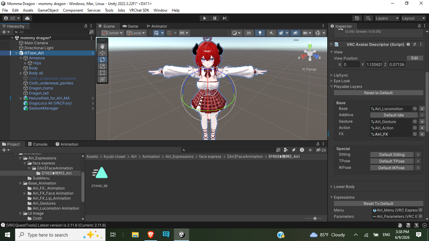Open the Layers dropdown
Viewport: 429px width, 241px height.
click(x=387, y=18)
